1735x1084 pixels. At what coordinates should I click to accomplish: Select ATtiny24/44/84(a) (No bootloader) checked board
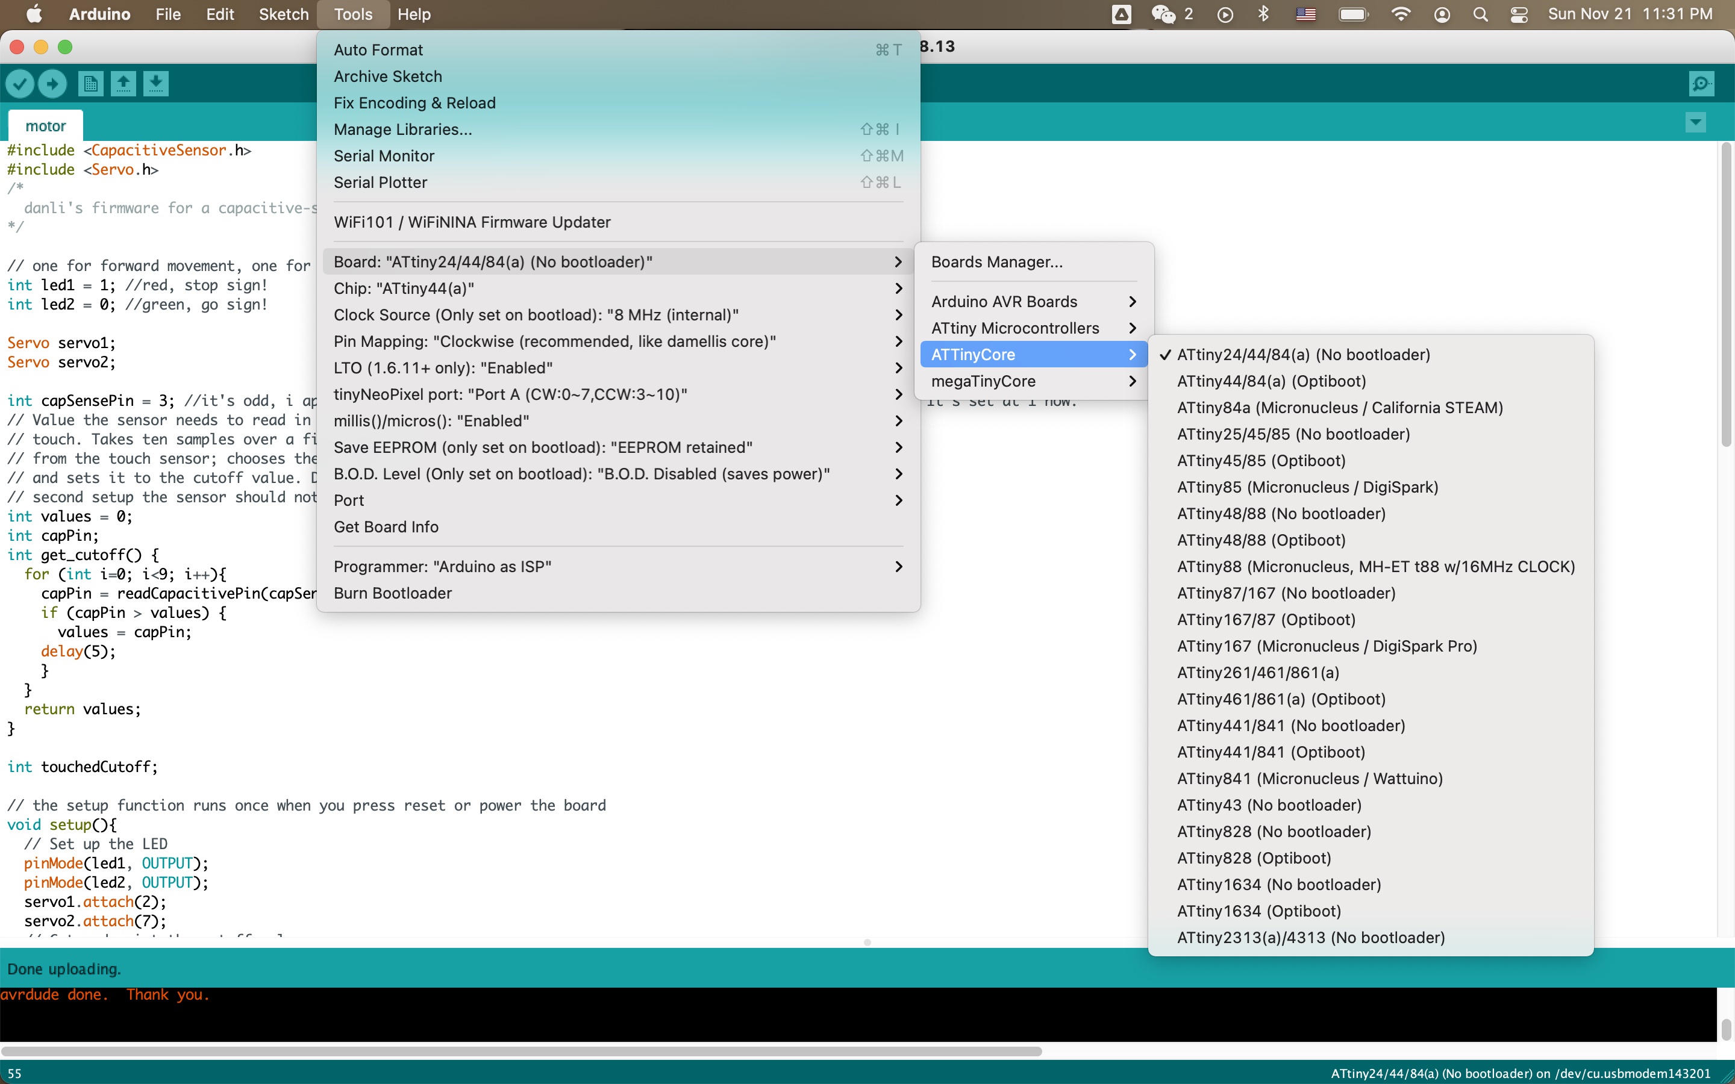(x=1370, y=355)
